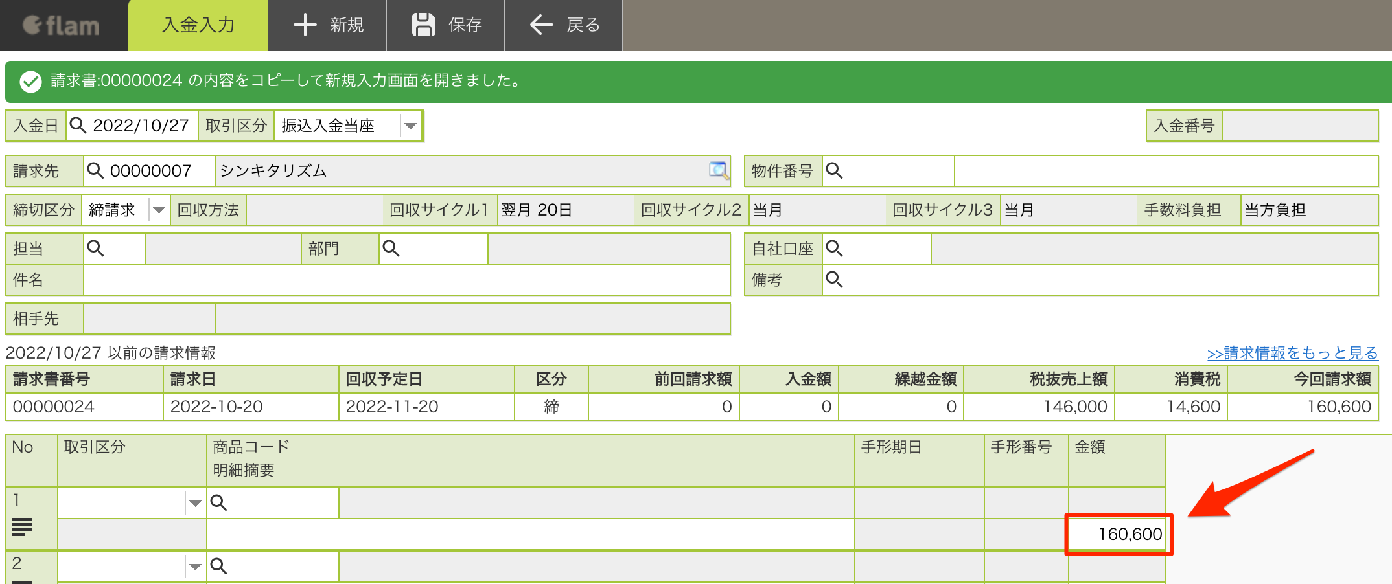Click row 1 明細摘要 text field
This screenshot has width=1392, height=584.
click(x=530, y=534)
